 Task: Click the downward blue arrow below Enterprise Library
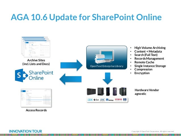pos(108,78)
